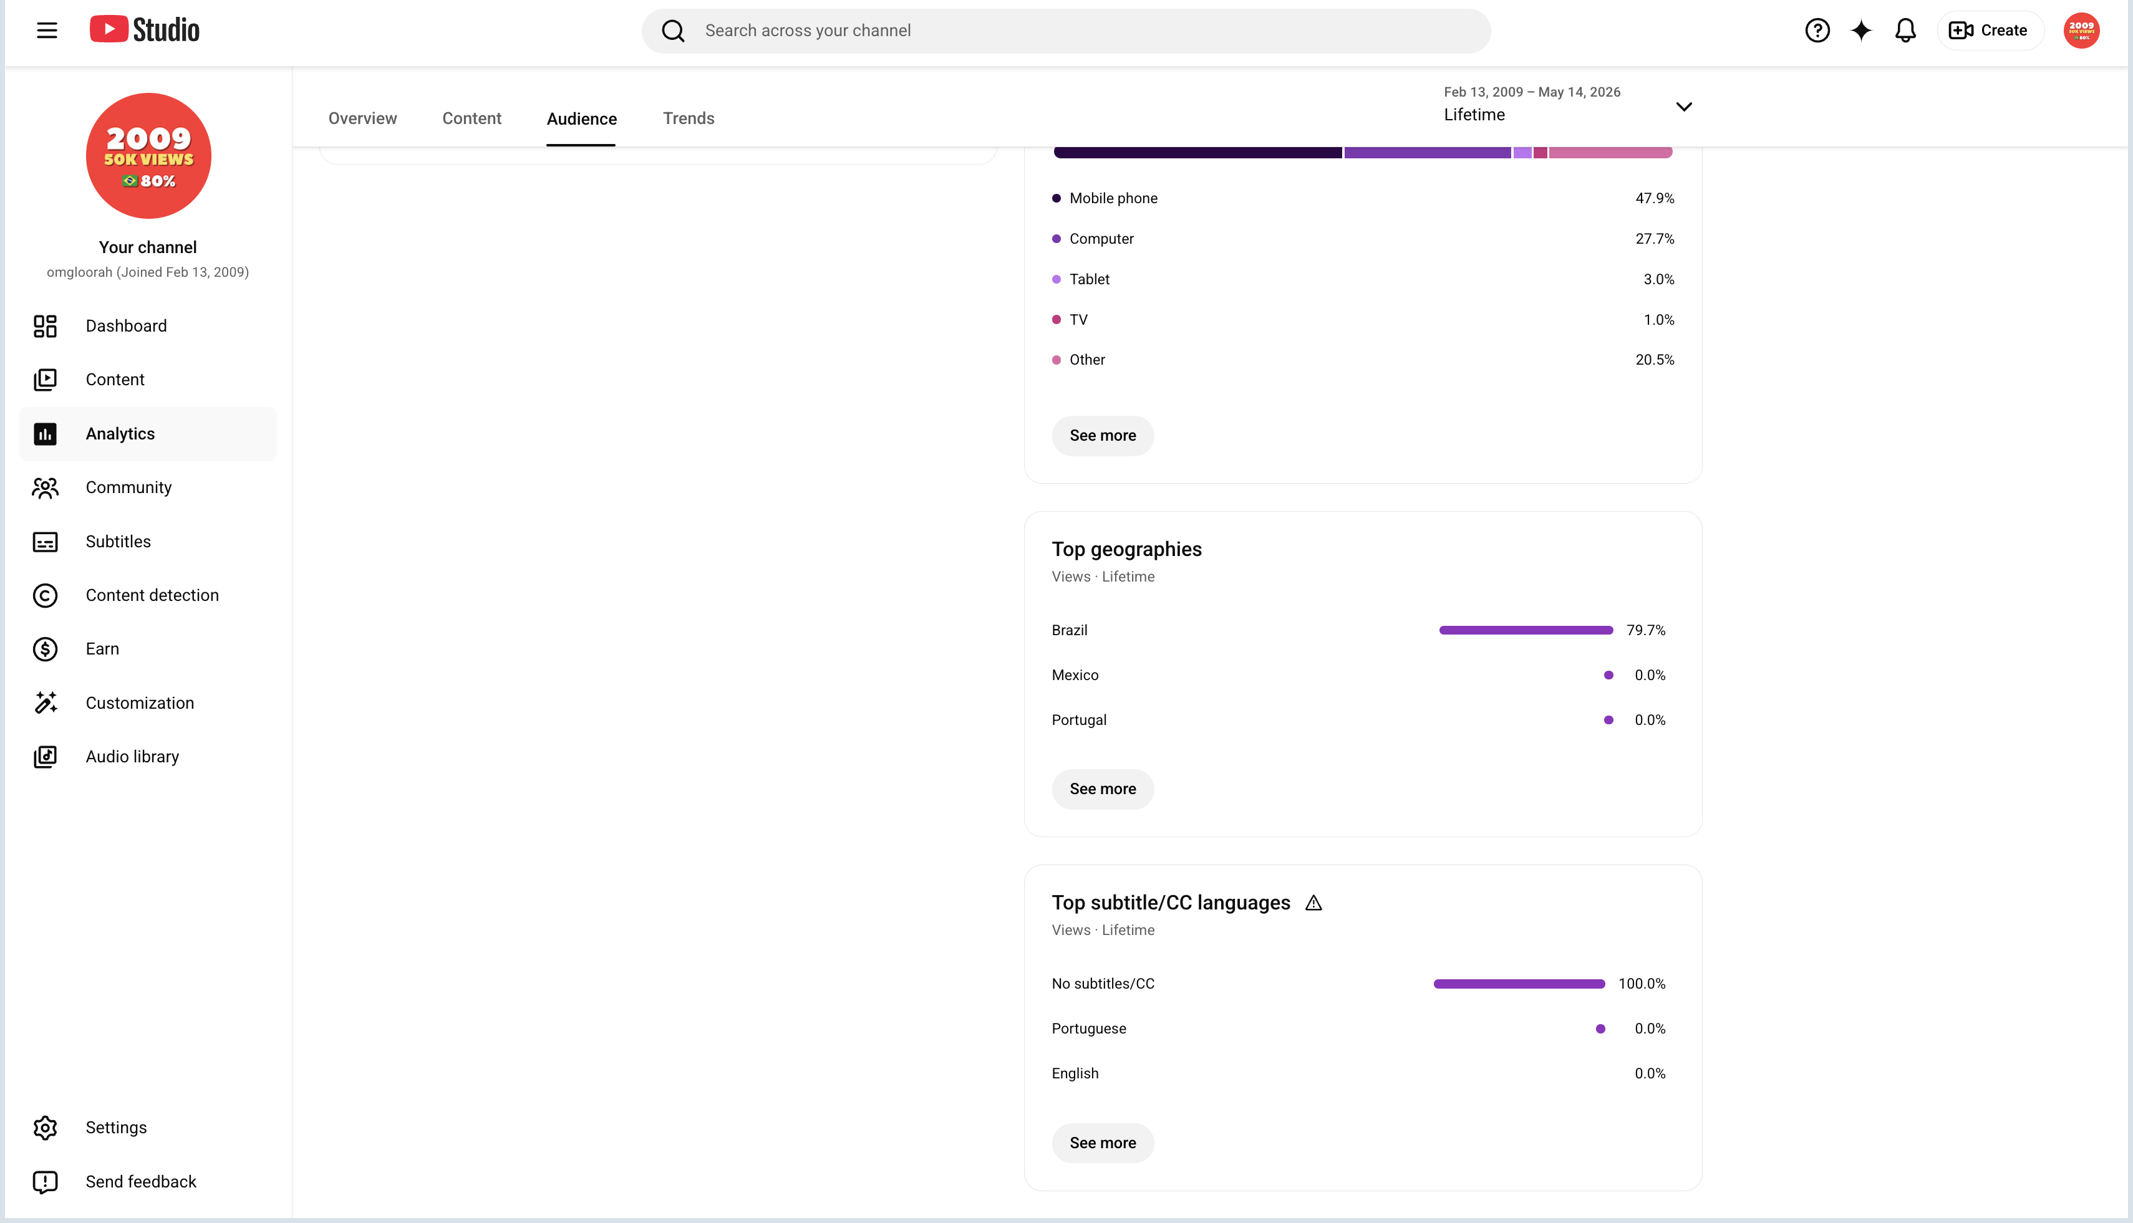Open Dashboard from the sidebar
The width and height of the screenshot is (2133, 1223).
tap(148, 326)
